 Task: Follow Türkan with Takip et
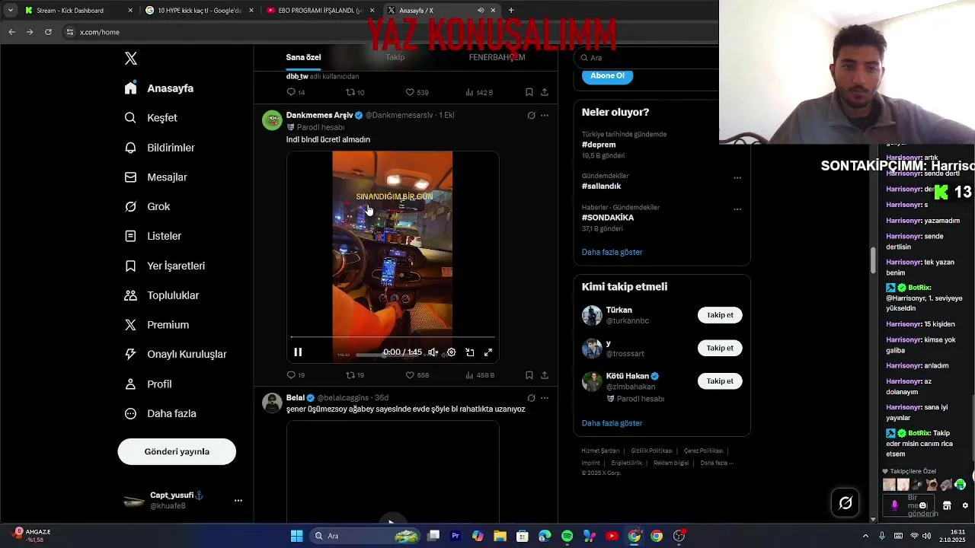(720, 315)
